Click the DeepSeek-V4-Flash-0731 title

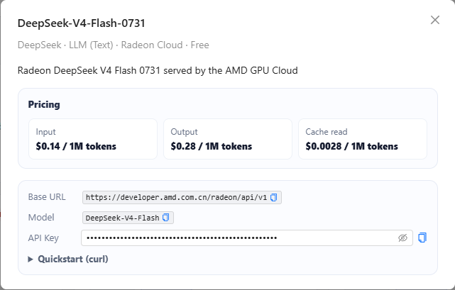81,23
